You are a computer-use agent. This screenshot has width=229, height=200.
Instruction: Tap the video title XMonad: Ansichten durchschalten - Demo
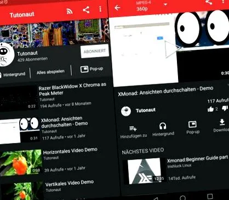165,91
